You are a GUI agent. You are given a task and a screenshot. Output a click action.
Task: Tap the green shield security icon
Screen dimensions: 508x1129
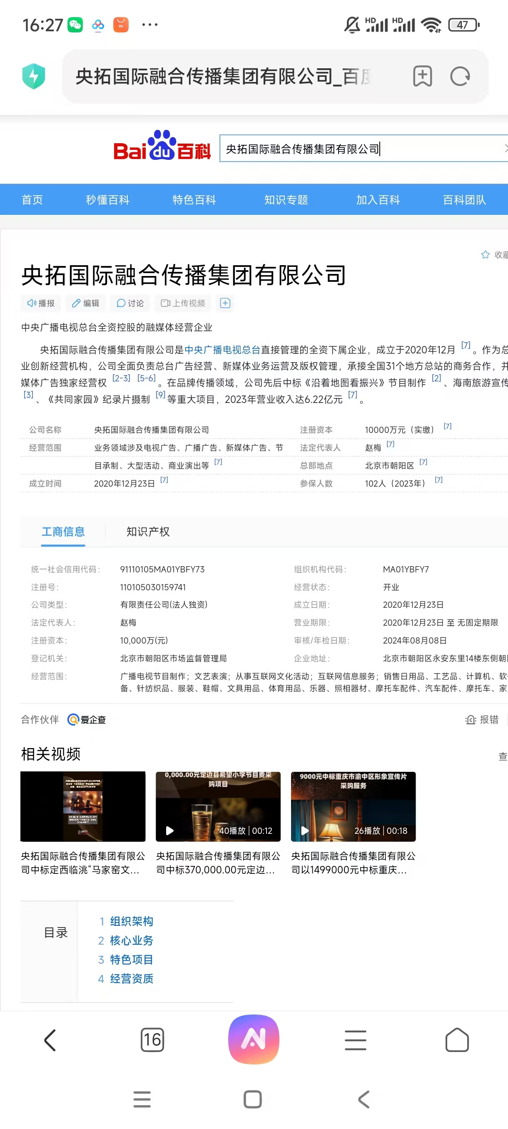coord(34,76)
